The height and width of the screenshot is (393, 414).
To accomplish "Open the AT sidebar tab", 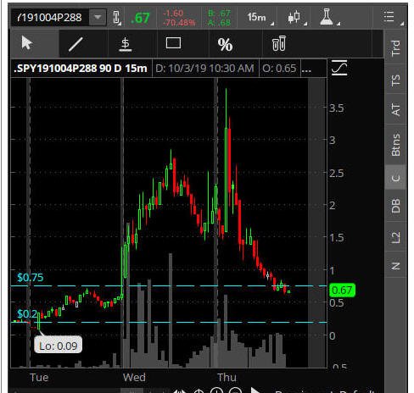I will coord(395,109).
